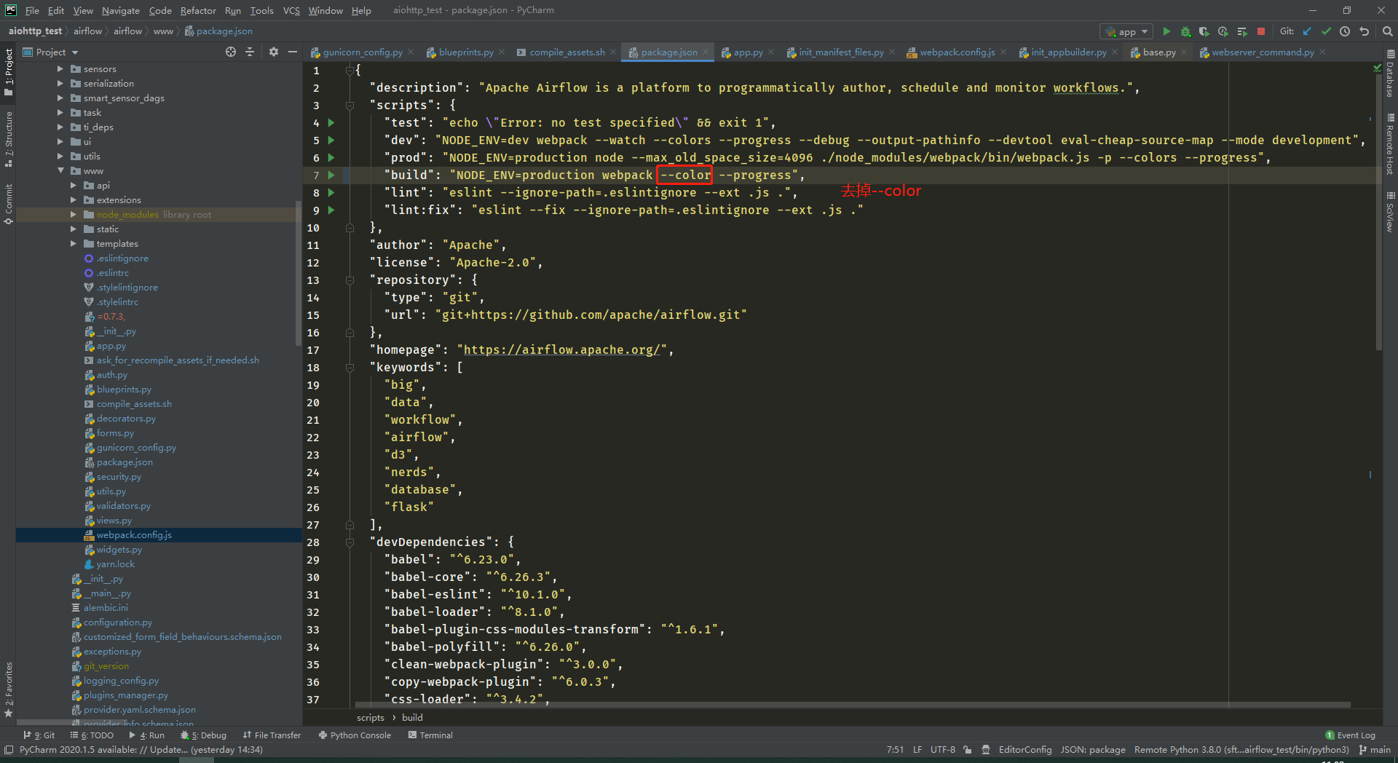Switch to the base.py editor tab
This screenshot has height=763, width=1398.
coord(1159,52)
